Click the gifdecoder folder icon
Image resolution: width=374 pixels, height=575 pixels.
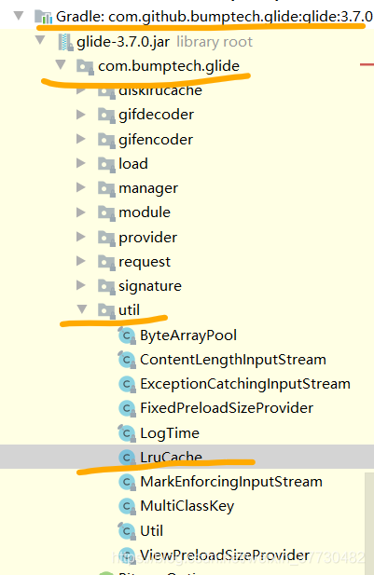[106, 116]
